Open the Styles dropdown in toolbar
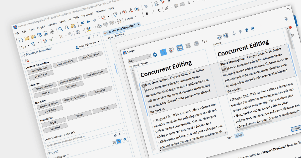 pos(131,18)
